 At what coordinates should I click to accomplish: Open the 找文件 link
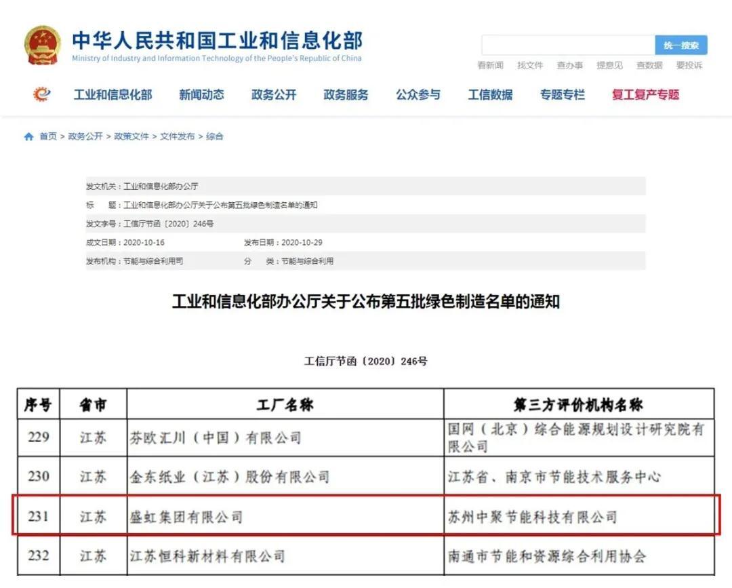pyautogui.click(x=530, y=65)
